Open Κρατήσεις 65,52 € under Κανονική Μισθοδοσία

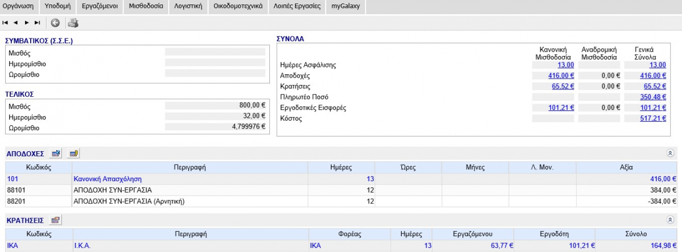(x=563, y=87)
